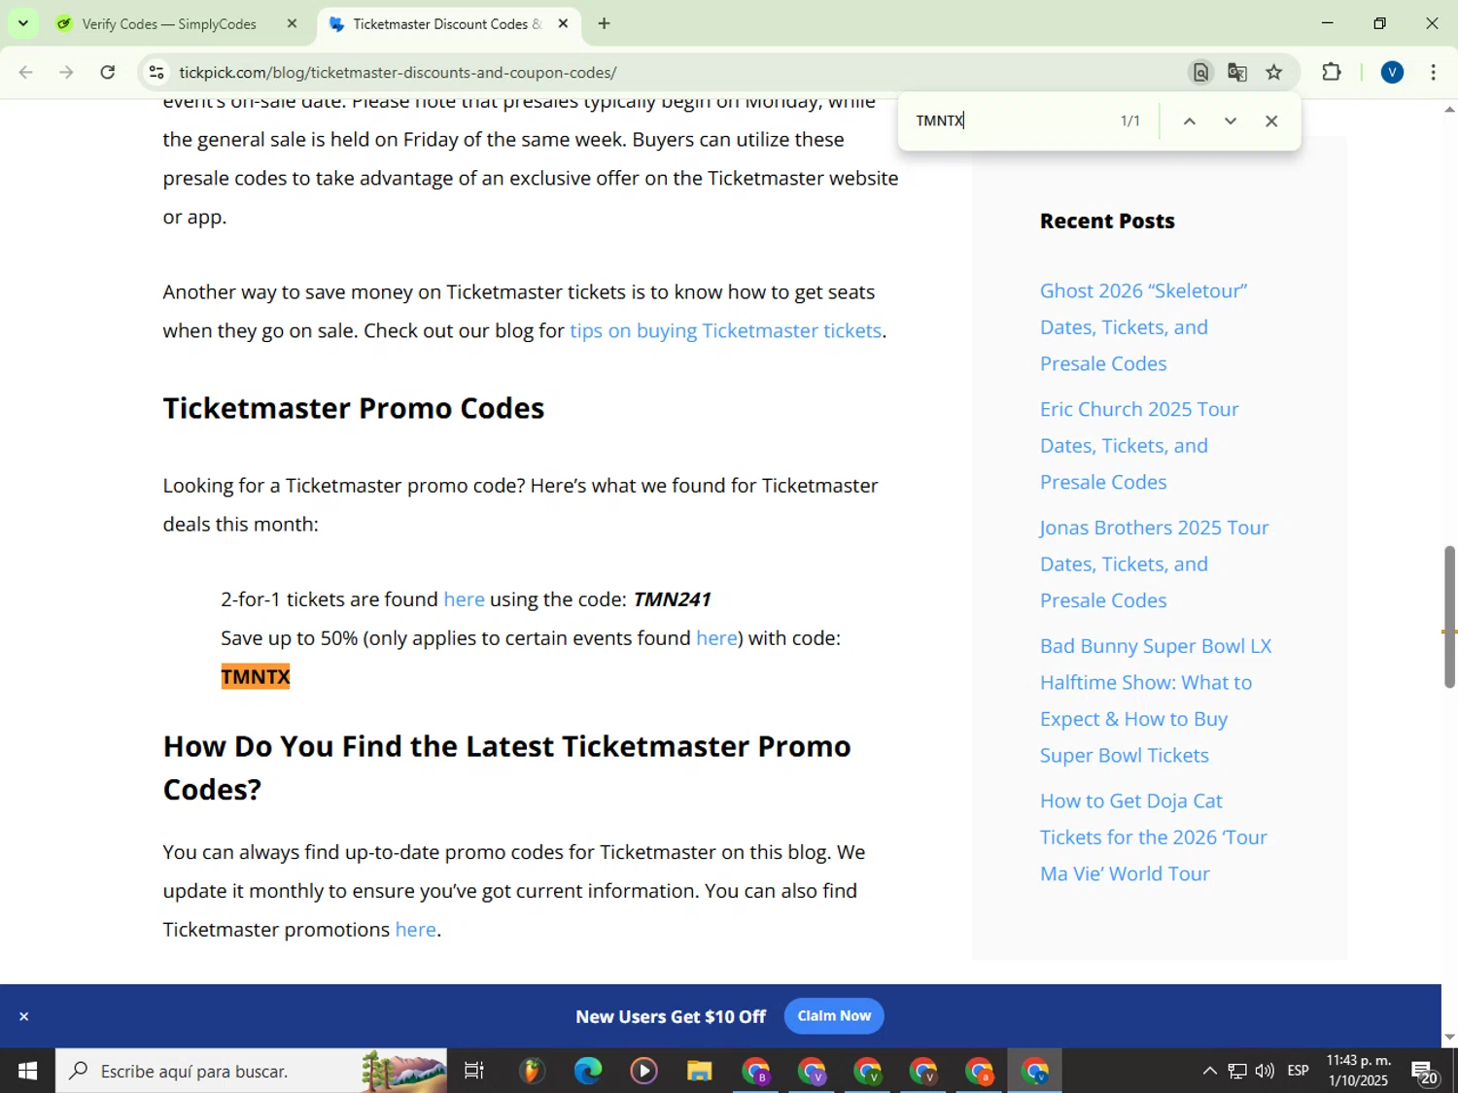Screen dimensions: 1458x1093
Task: Dismiss the New Users banner
Action: point(24,1016)
